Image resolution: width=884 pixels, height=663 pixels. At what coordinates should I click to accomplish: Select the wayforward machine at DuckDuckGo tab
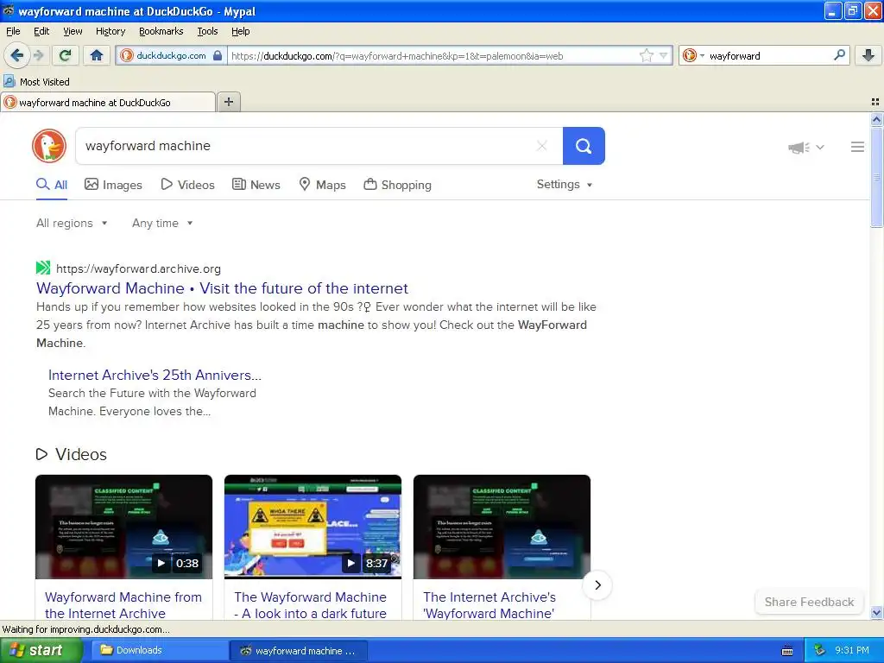pos(107,102)
